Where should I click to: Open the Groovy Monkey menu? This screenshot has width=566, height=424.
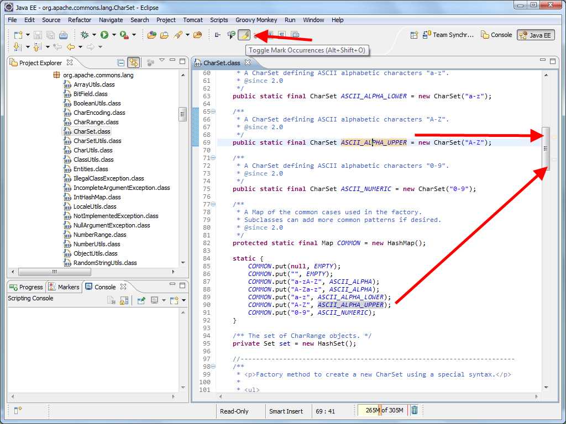256,20
